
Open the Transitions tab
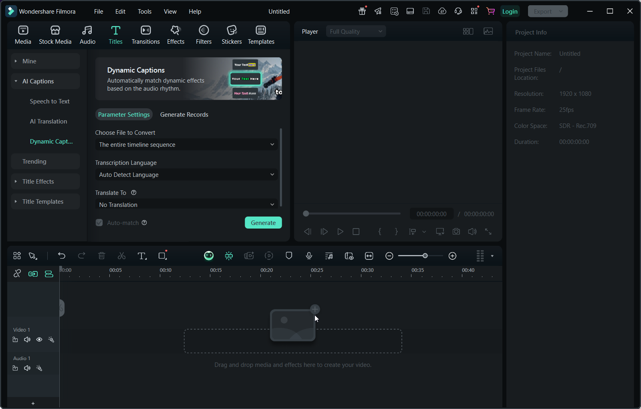(145, 35)
